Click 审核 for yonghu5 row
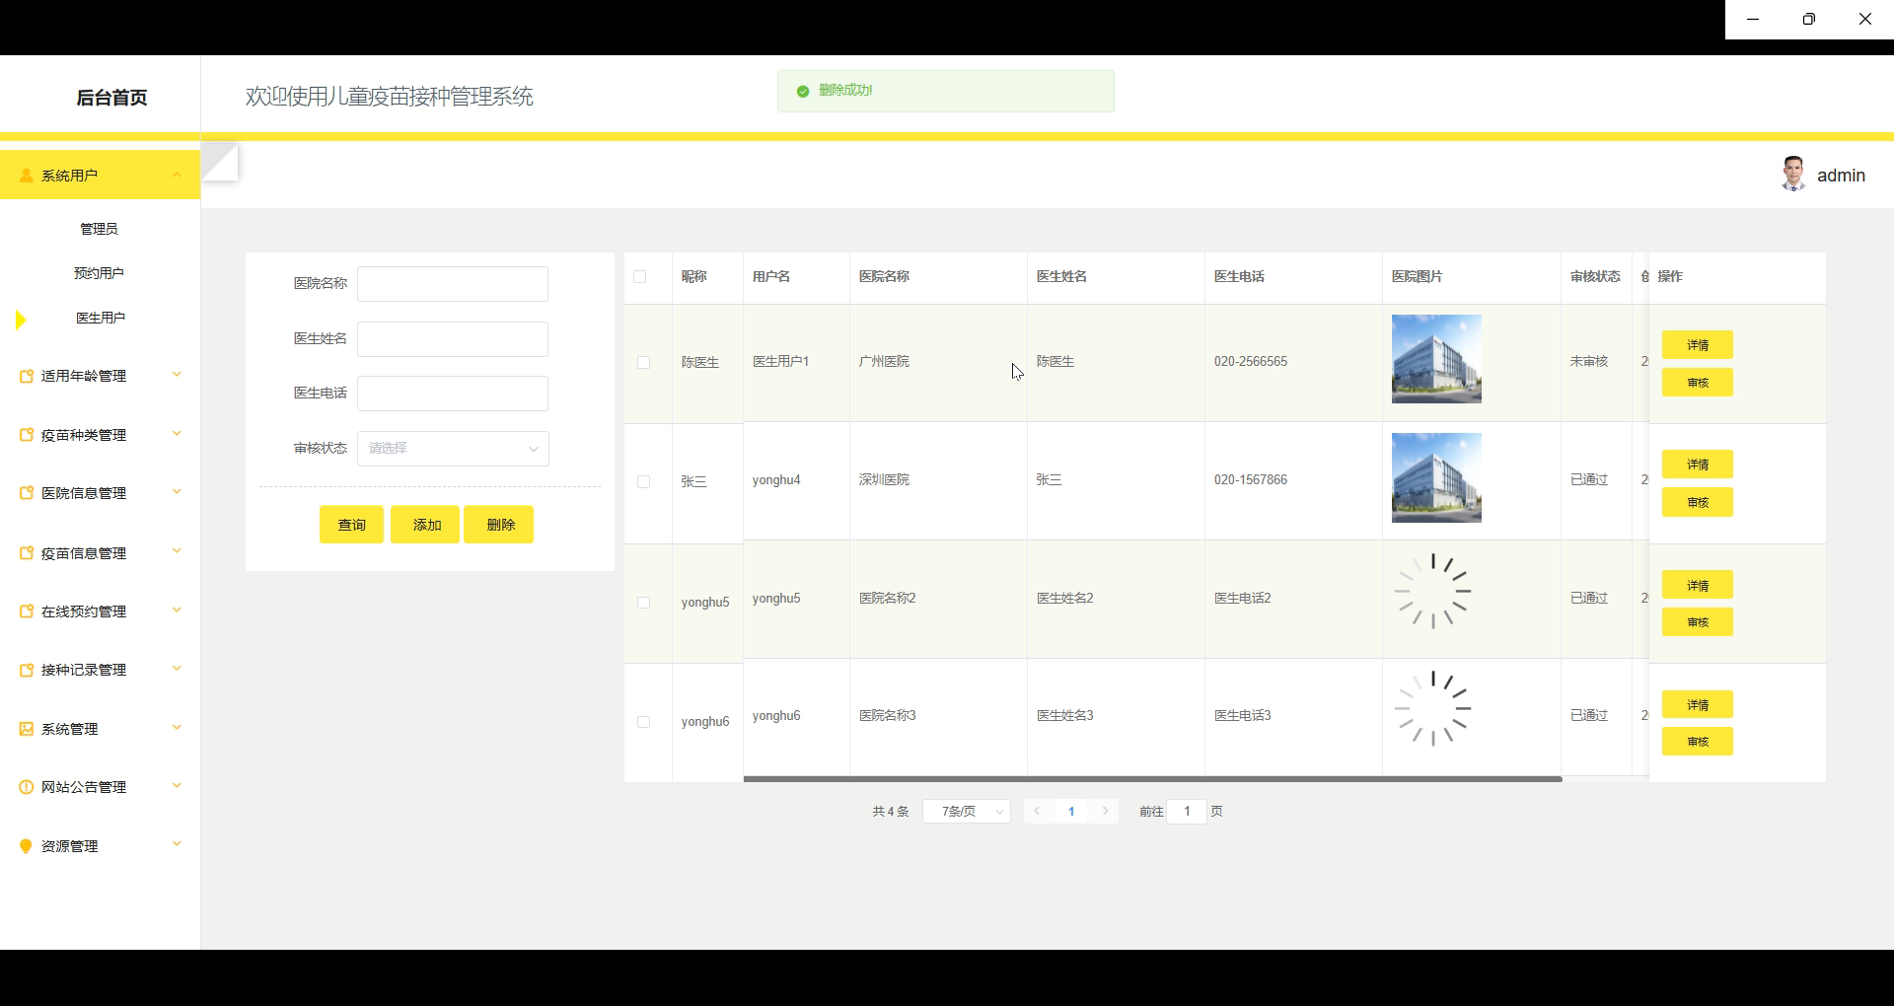The height and width of the screenshot is (1006, 1894). [1697, 622]
